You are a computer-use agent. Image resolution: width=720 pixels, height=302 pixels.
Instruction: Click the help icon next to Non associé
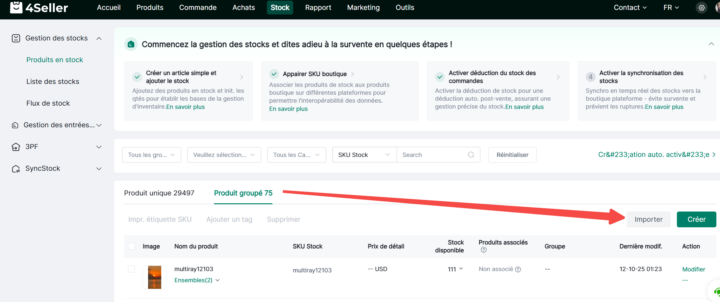click(x=518, y=269)
